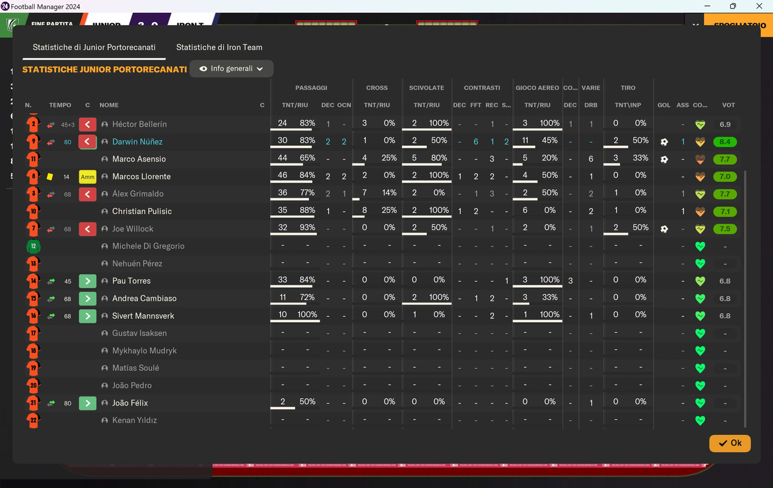
Task: Click João Félix's green substituted-on arrow
Action: pyautogui.click(x=88, y=403)
